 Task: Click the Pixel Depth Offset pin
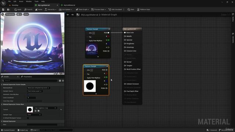125,91
